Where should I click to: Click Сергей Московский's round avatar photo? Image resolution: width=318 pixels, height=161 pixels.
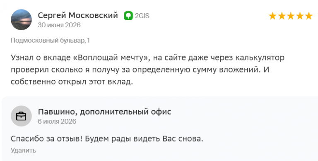pos(21,20)
